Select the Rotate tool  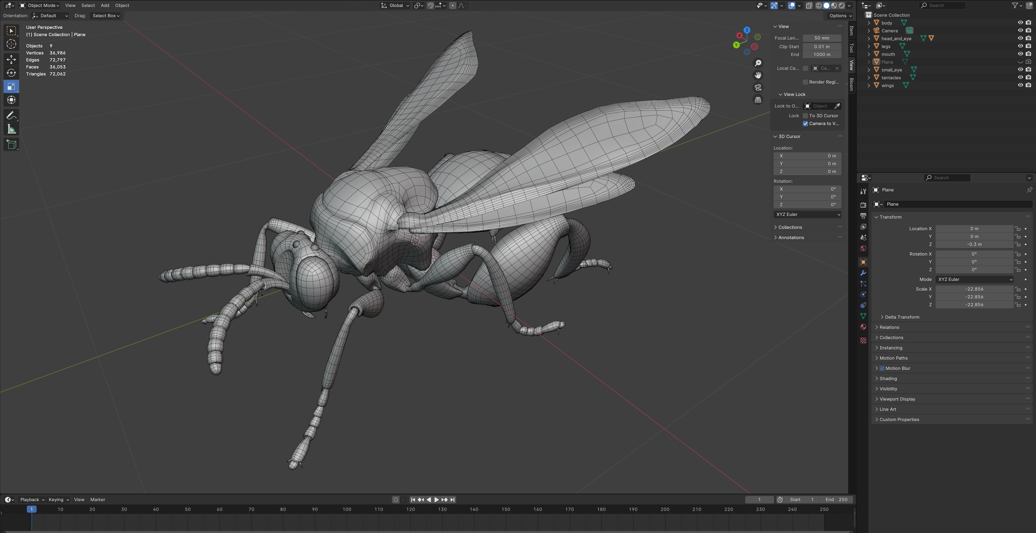[x=11, y=73]
